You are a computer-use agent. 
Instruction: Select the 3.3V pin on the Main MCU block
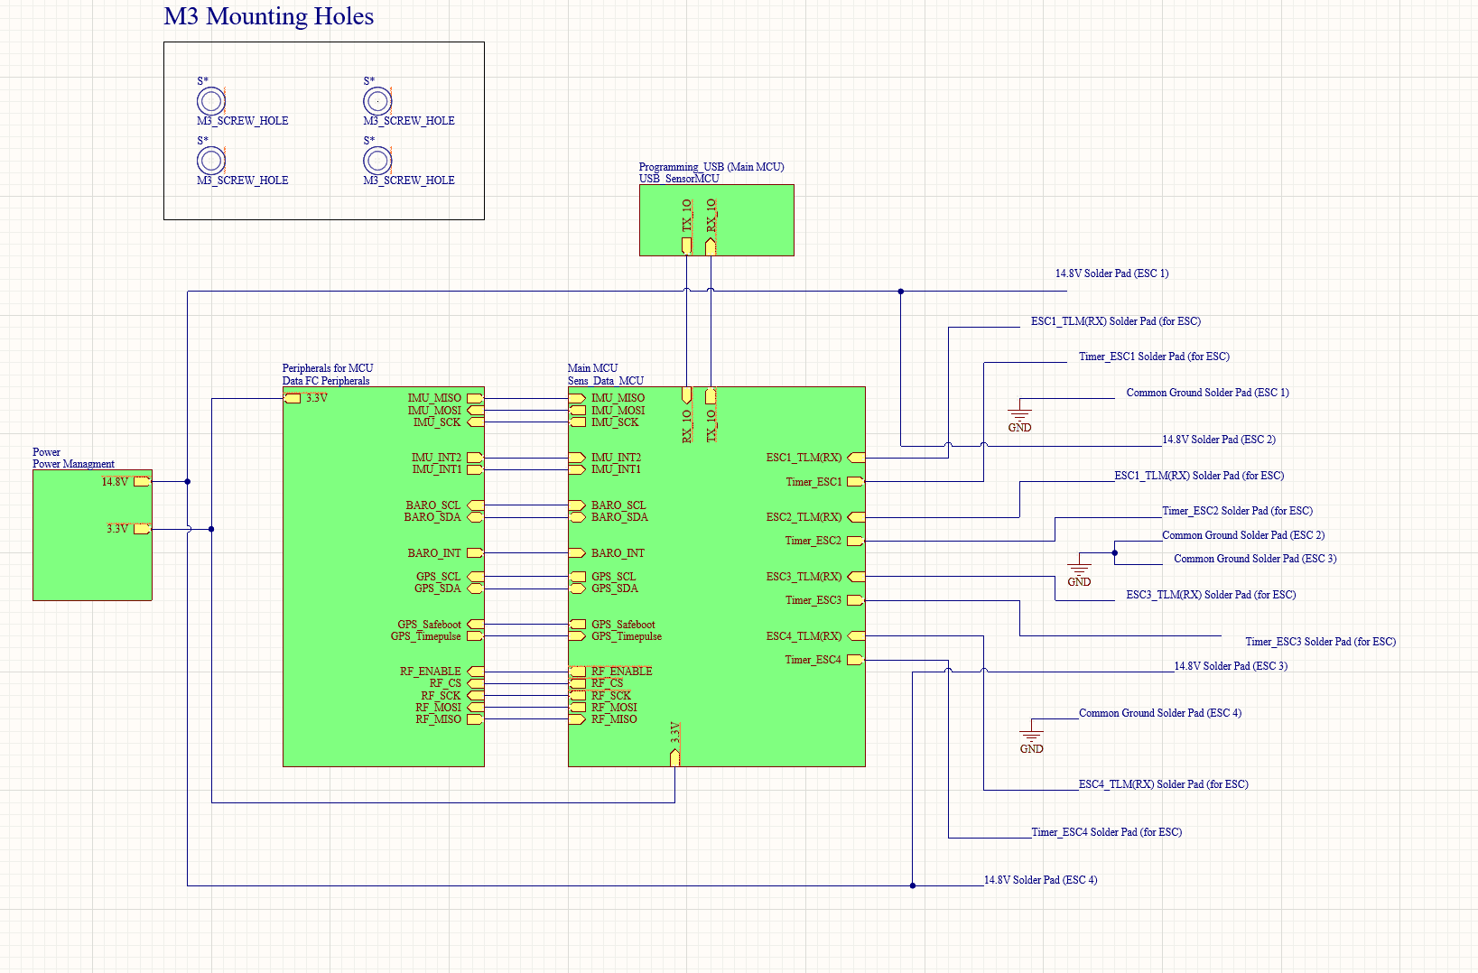pos(674,756)
